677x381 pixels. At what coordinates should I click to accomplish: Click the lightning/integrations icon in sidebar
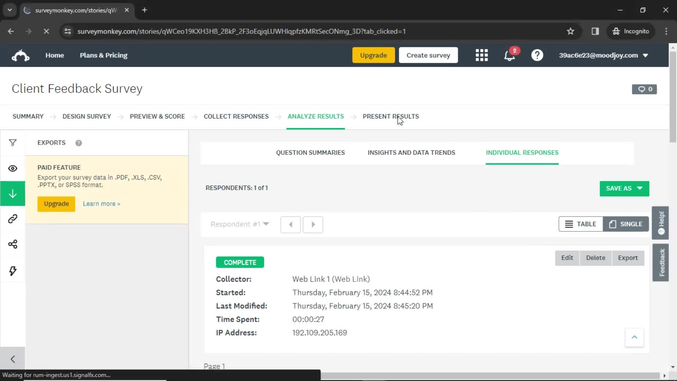pos(13,270)
